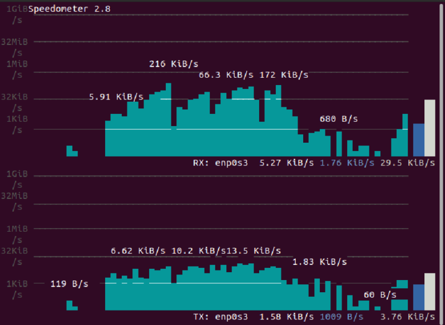The height and width of the screenshot is (325, 445).
Task: Click the blue RX average bar
Action: 419,140
